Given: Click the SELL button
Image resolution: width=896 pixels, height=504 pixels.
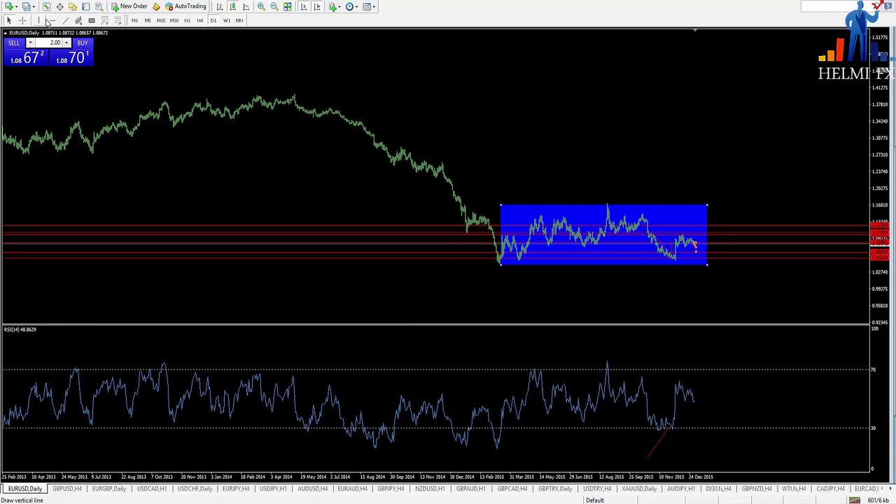Looking at the screenshot, I should point(14,43).
